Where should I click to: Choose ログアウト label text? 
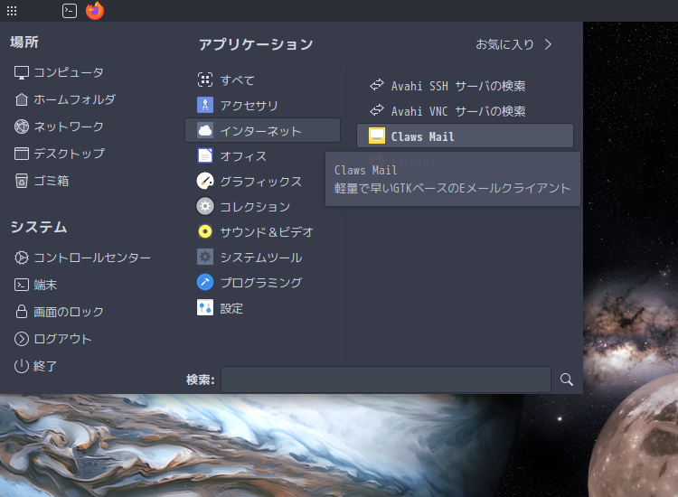[62, 339]
